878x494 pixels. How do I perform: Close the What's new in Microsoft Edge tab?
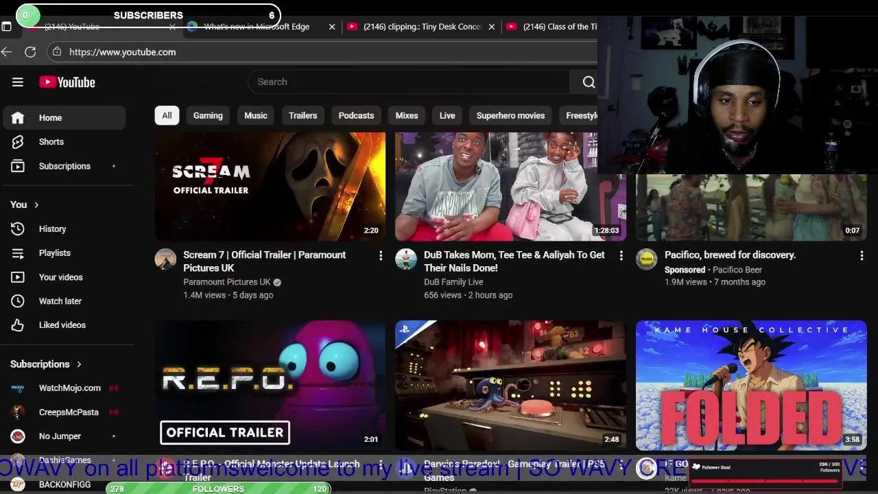point(332,27)
